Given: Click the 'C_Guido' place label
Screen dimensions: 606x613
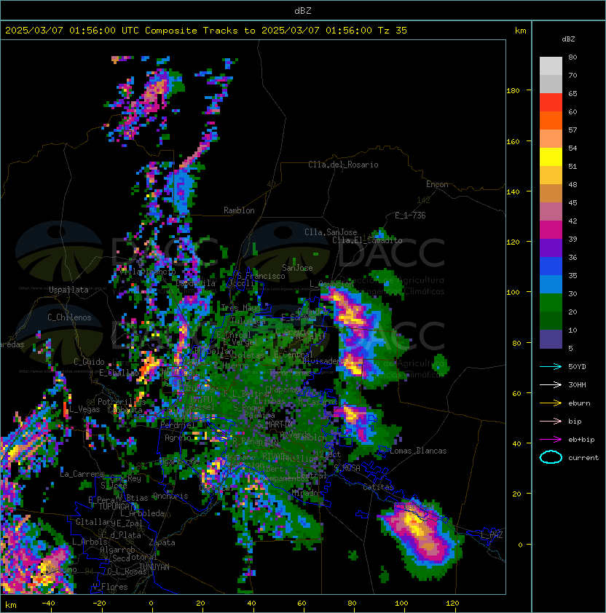Looking at the screenshot, I should pyautogui.click(x=89, y=362).
